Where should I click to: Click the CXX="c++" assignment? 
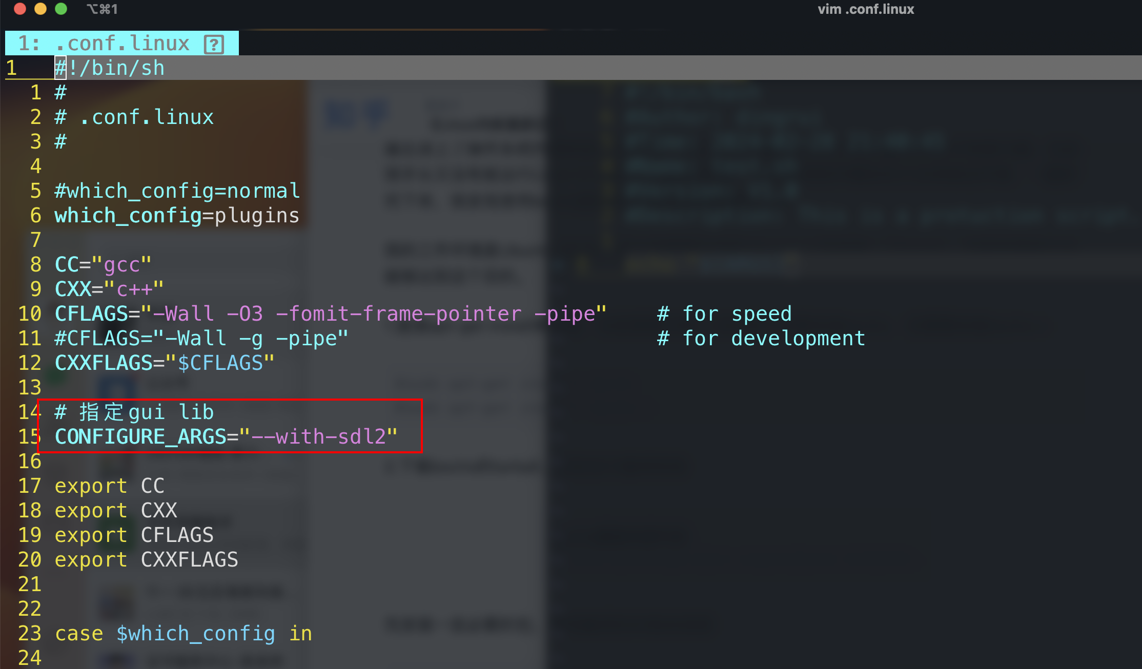[109, 289]
